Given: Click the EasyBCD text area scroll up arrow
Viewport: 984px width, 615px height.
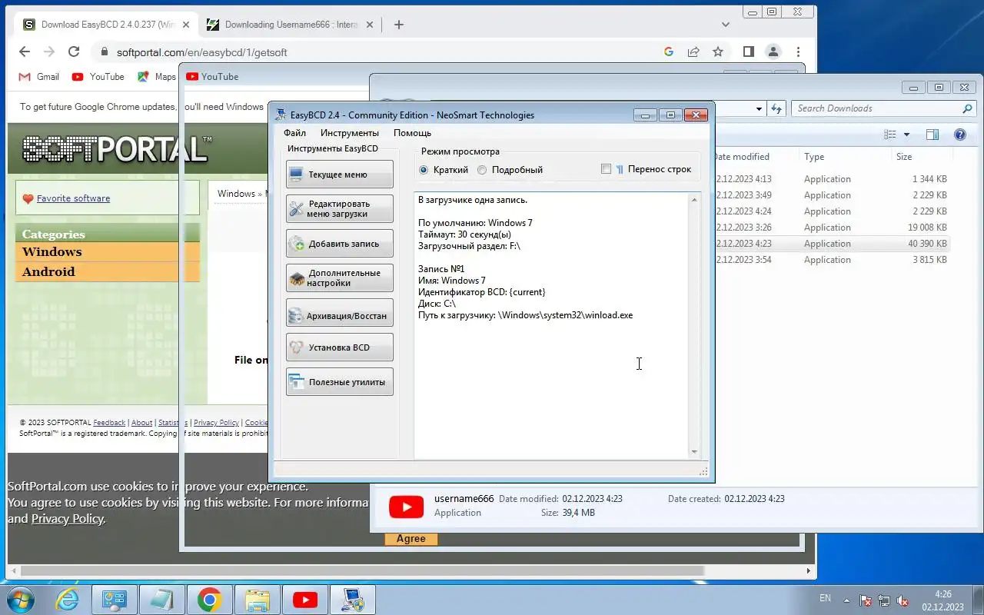Looking at the screenshot, I should point(694,200).
